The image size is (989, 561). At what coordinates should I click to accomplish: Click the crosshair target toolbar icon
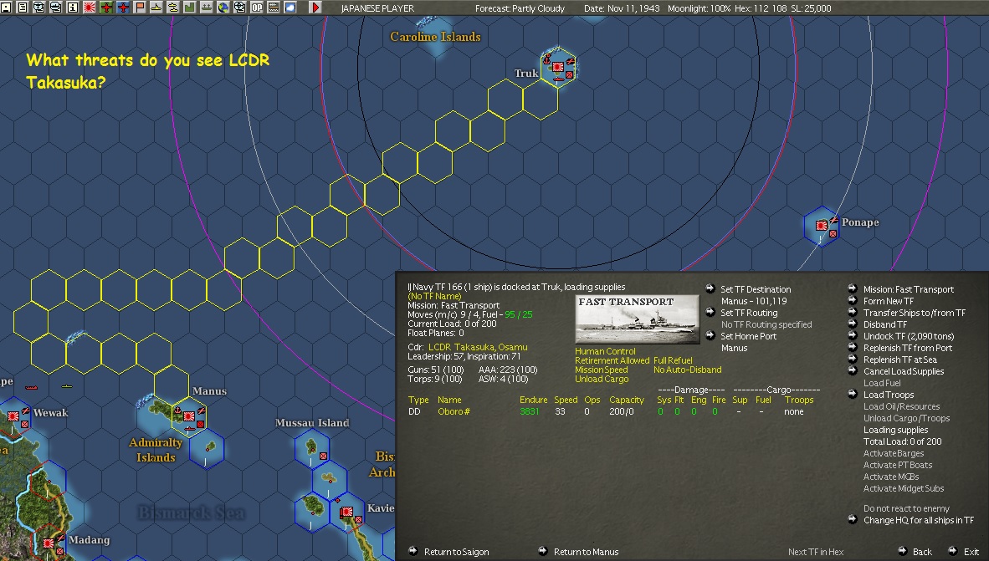pyautogui.click(x=239, y=8)
